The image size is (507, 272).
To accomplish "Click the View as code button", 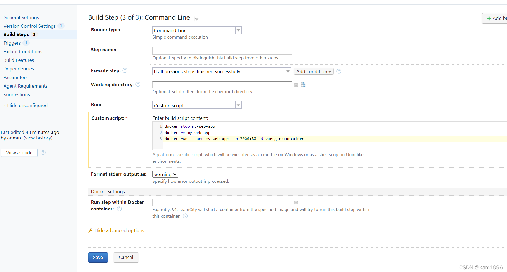I will (x=19, y=153).
